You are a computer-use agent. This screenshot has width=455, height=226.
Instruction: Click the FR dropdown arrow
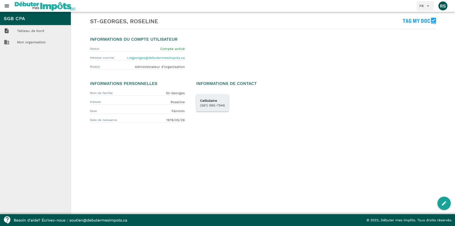coord(428,6)
